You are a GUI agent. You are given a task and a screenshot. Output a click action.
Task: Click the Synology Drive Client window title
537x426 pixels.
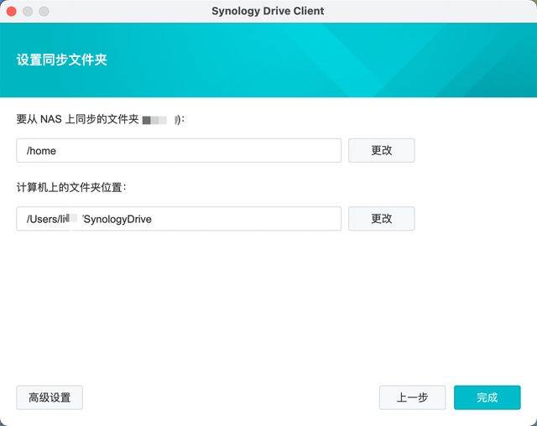tap(268, 11)
